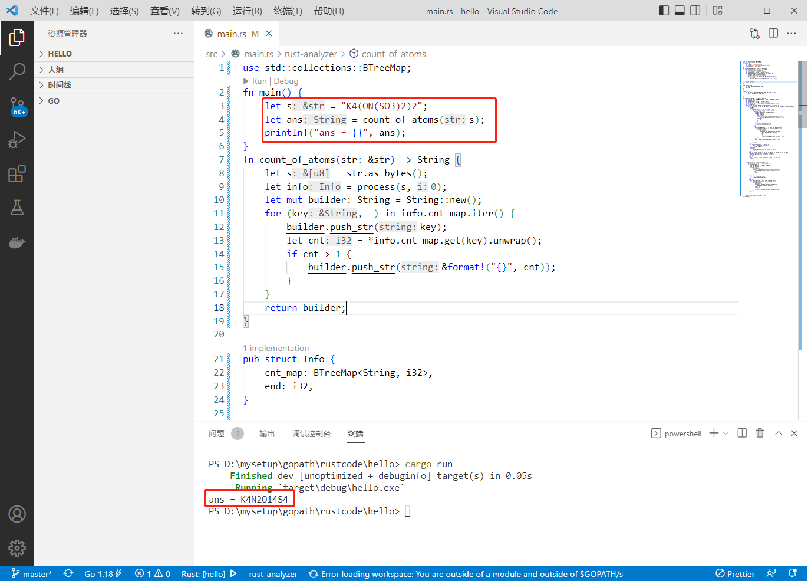Open the 运行(R) menu
Viewport: 808px width, 581px height.
point(247,11)
